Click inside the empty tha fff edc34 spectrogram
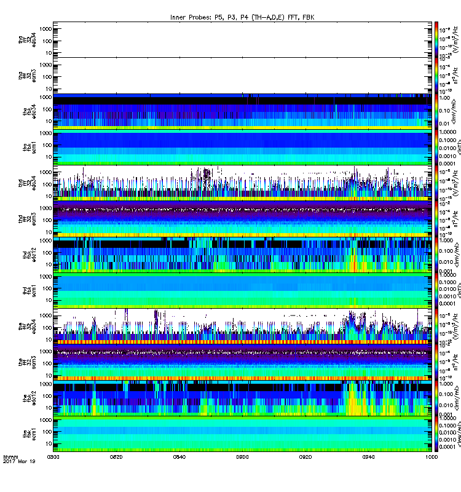 (242, 39)
